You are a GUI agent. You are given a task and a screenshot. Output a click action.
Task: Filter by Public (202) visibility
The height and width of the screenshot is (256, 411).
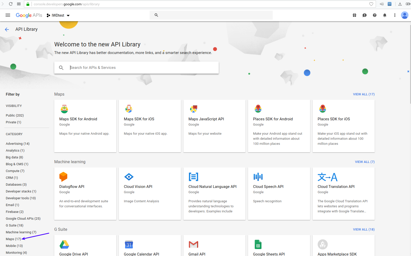(x=15, y=115)
